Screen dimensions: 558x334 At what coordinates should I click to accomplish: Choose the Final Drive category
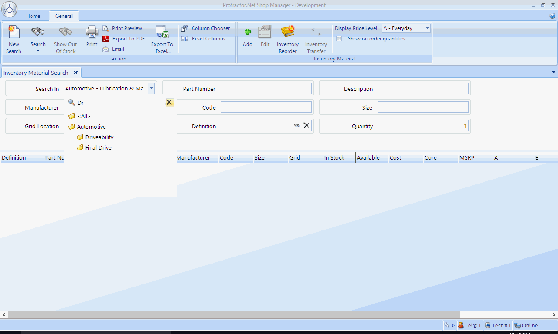coord(94,147)
